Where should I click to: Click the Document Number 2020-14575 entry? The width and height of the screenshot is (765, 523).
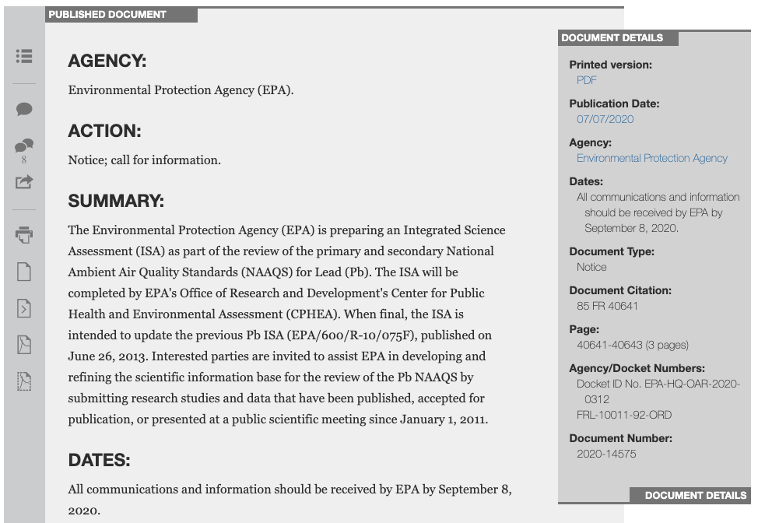tap(606, 454)
